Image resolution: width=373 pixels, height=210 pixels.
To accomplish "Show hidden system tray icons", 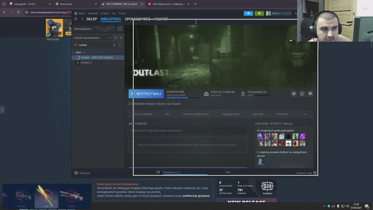I will [x=324, y=206].
